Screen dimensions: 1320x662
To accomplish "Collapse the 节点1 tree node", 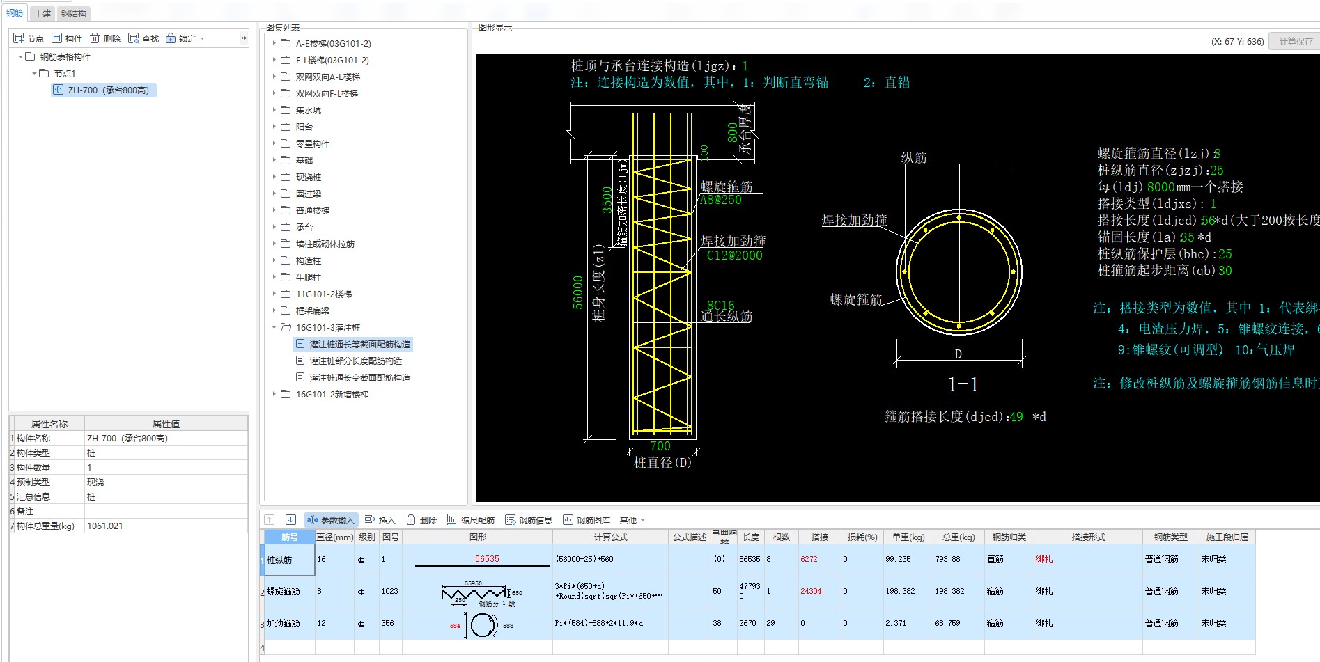I will click(34, 74).
